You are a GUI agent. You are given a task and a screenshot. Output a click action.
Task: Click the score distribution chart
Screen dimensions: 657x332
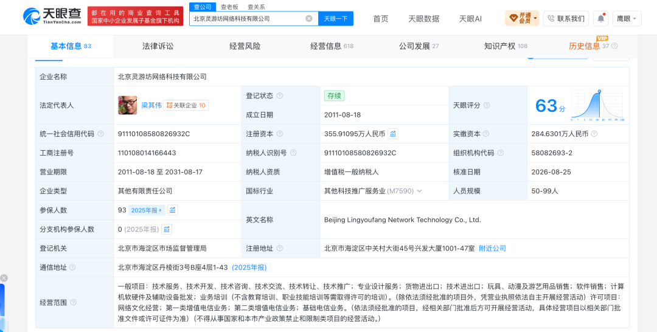598,106
